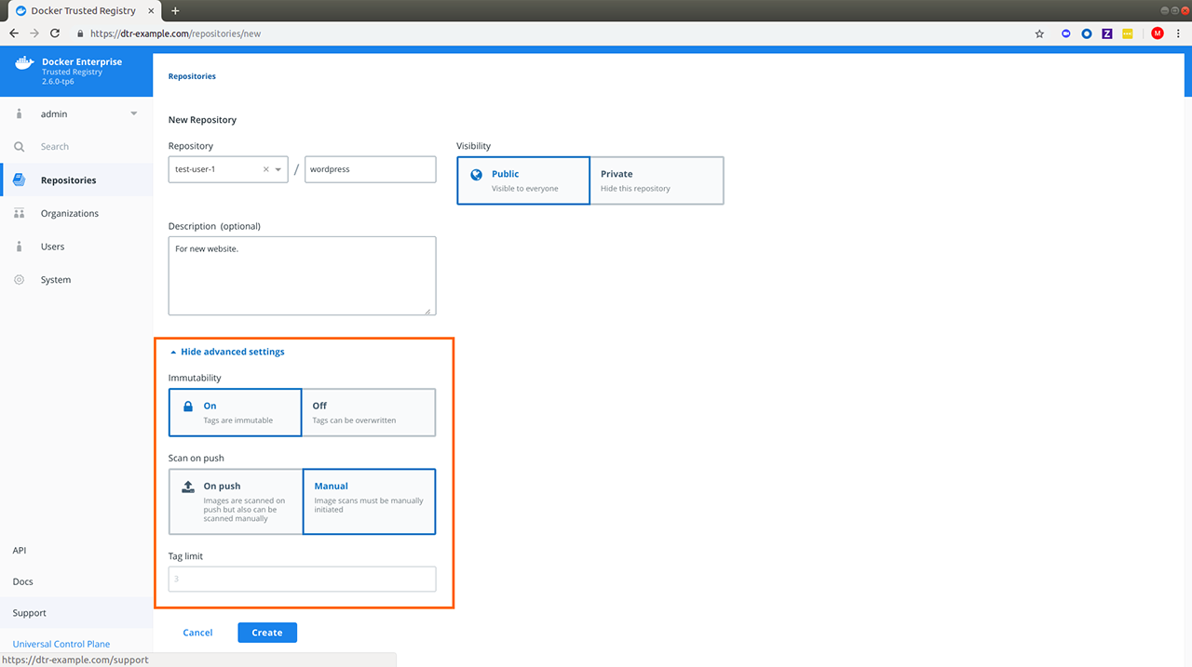Expand the admin account menu arrow

pyautogui.click(x=134, y=114)
